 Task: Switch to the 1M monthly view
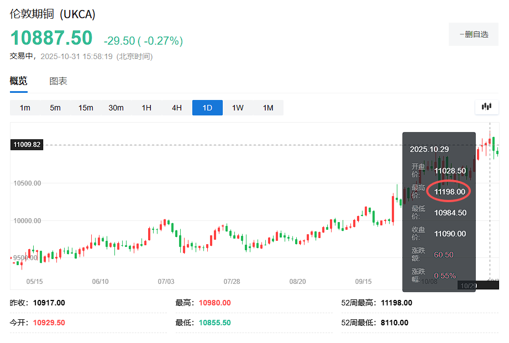268,108
